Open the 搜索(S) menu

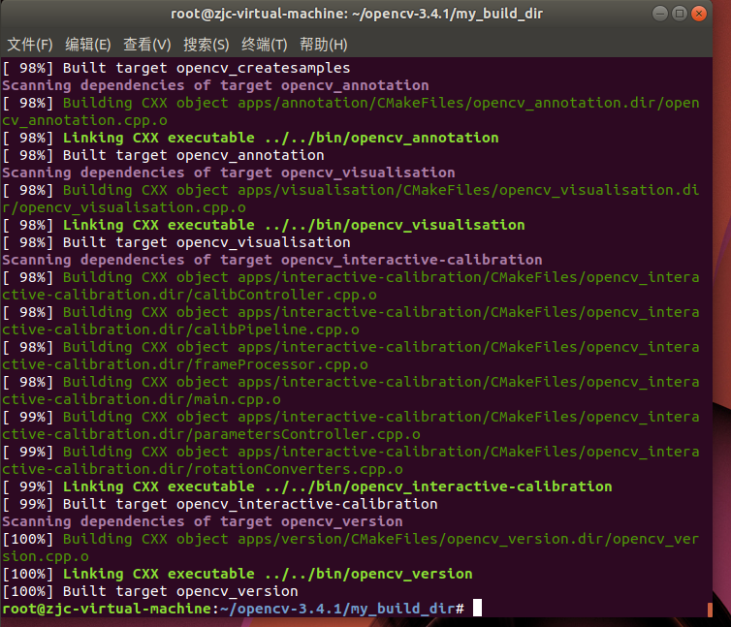207,45
